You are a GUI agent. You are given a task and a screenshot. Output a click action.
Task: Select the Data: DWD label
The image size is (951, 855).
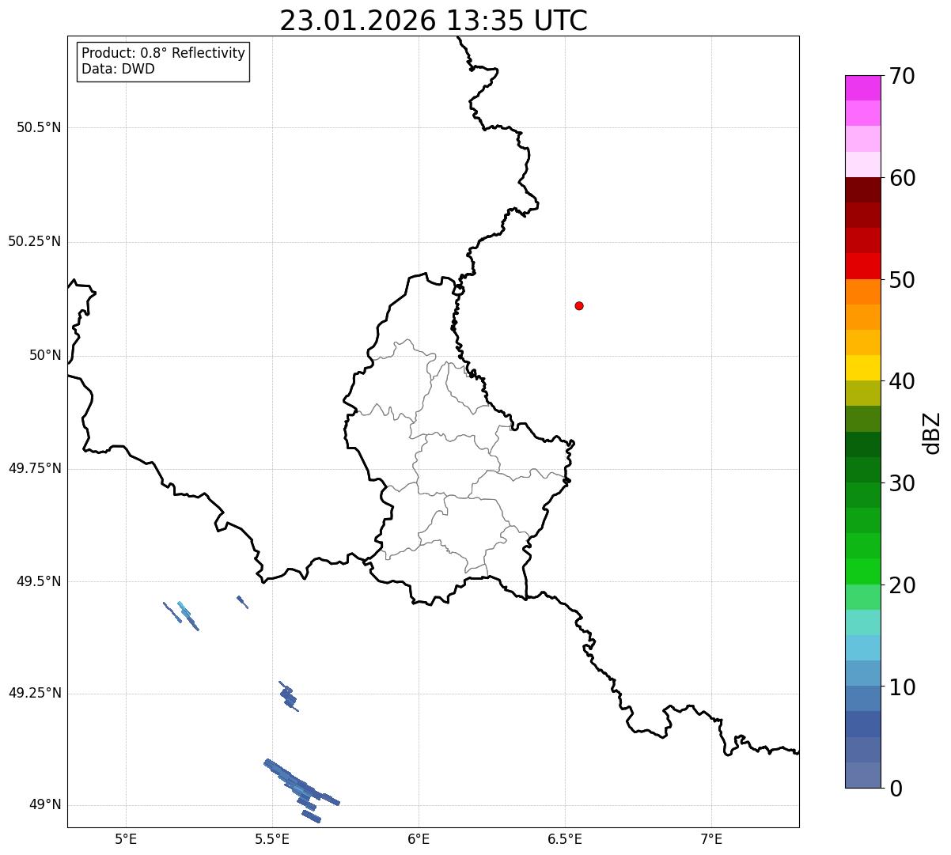(x=118, y=69)
